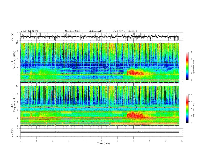
Task: Click the 'station=ATH' label
Action: 96,31
